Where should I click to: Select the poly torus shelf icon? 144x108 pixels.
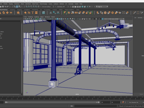click(x=4, y=13)
